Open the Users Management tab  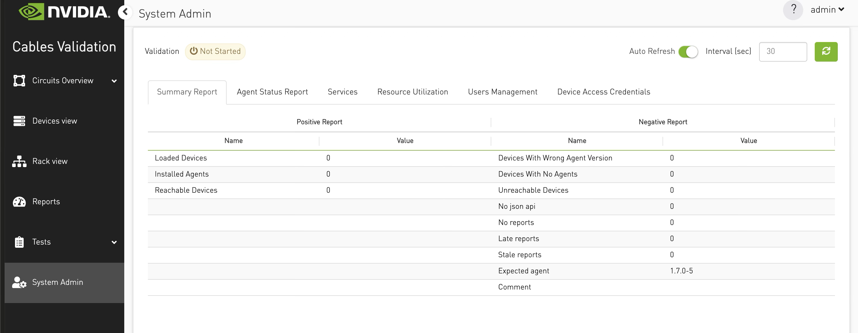pyautogui.click(x=503, y=92)
